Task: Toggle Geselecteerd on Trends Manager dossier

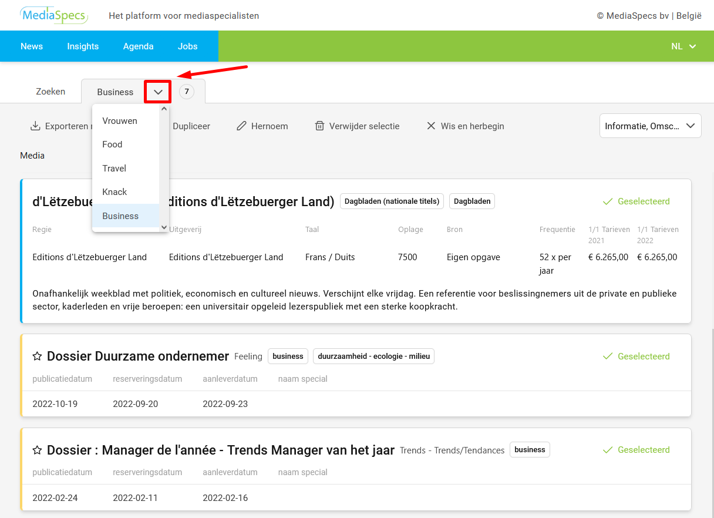Action: 636,450
